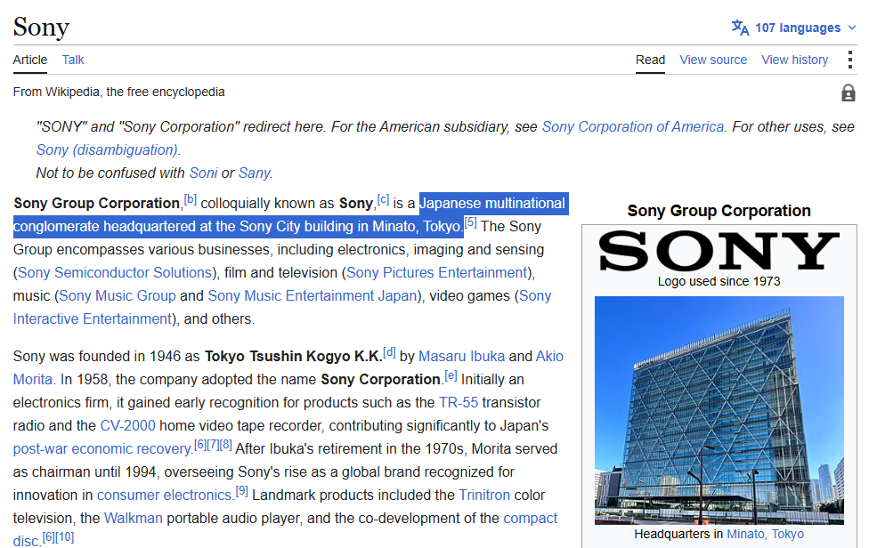This screenshot has height=548, width=869.
Task: Open citation [10] reference
Action: coord(64,537)
